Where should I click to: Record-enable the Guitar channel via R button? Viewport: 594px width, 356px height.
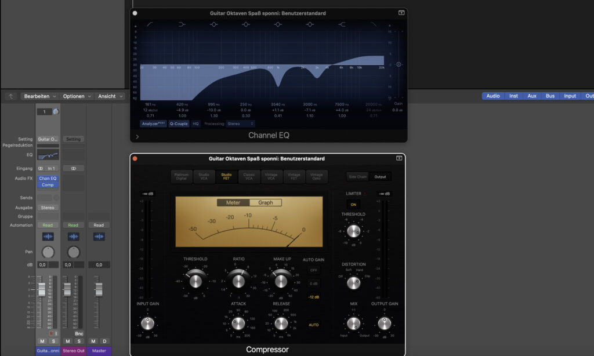(x=51, y=333)
